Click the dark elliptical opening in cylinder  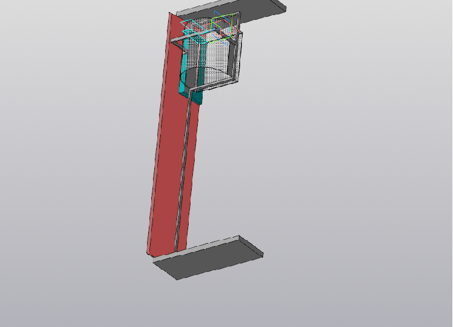click(x=203, y=76)
